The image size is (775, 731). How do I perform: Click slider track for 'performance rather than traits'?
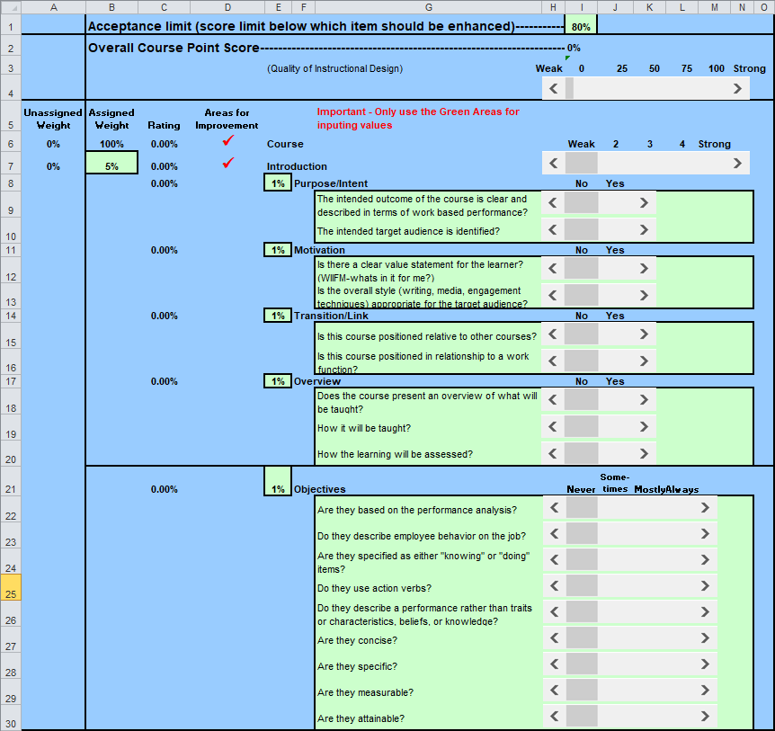pyautogui.click(x=646, y=612)
